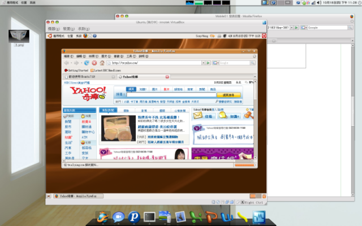The image size is (362, 226).
Task: Open the terminal icon in the dock
Action: (x=149, y=217)
